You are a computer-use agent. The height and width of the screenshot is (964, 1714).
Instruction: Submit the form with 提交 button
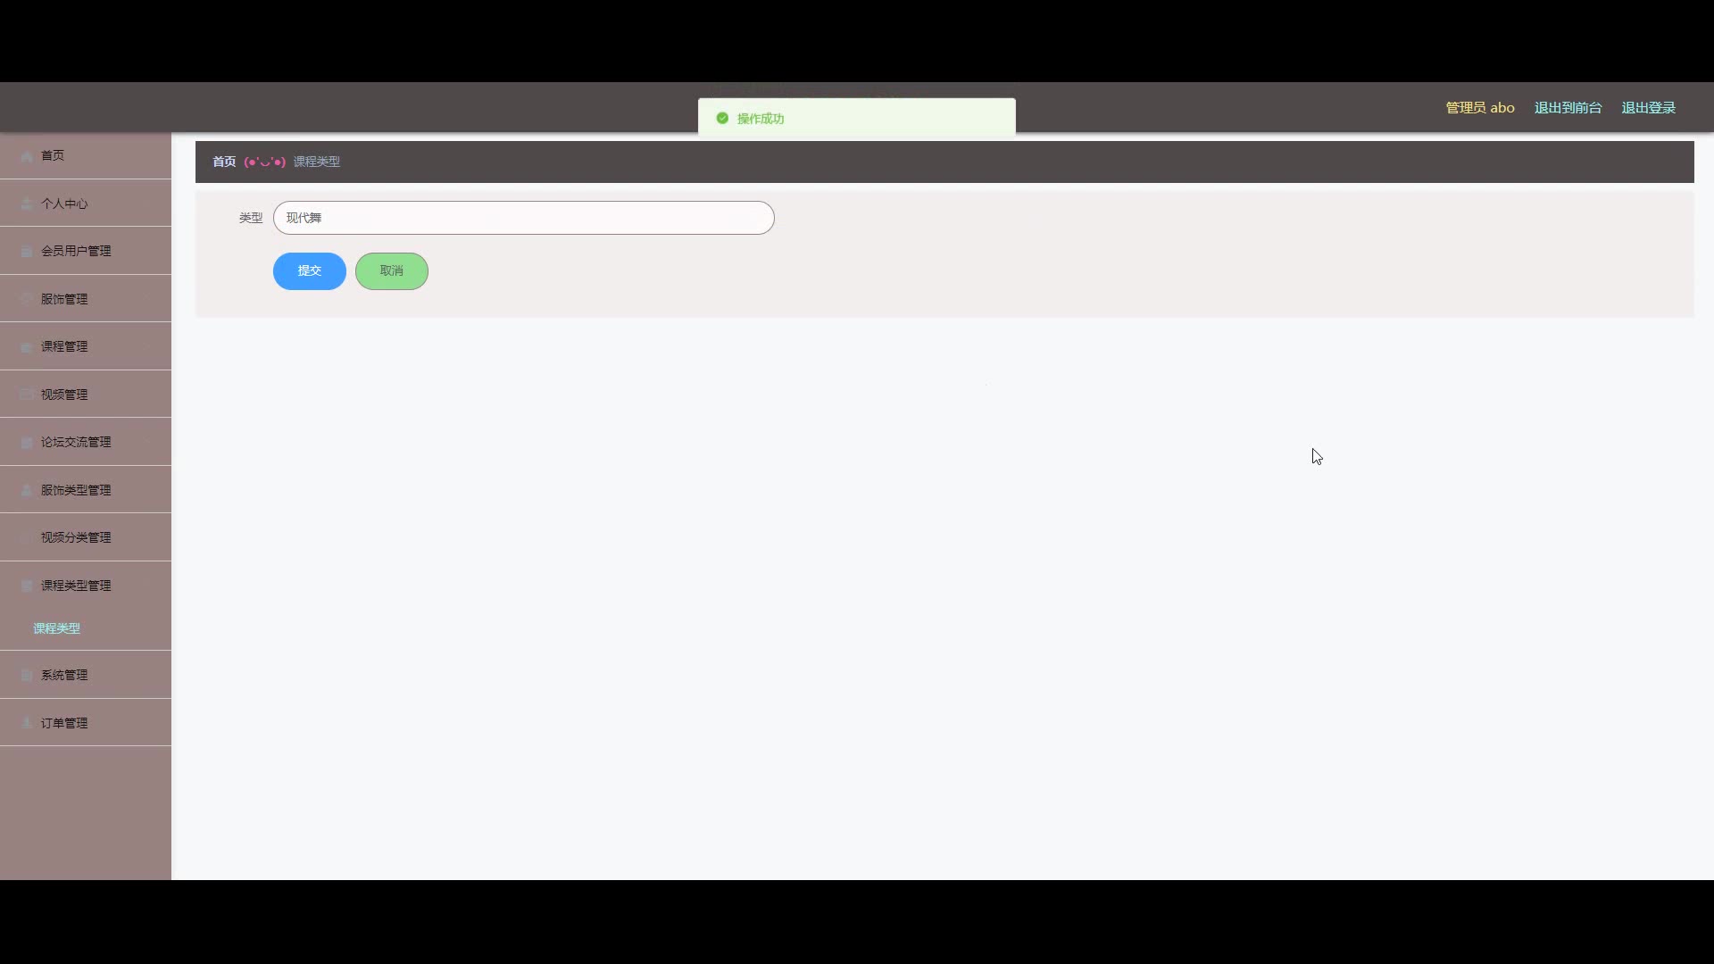coord(310,271)
